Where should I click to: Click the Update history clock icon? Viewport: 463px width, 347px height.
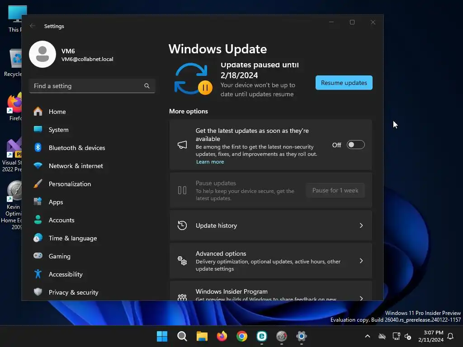182,225
